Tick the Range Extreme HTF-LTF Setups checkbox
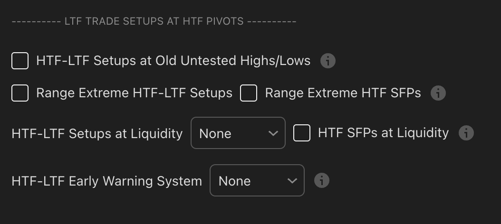This screenshot has width=501, height=224. pos(20,93)
